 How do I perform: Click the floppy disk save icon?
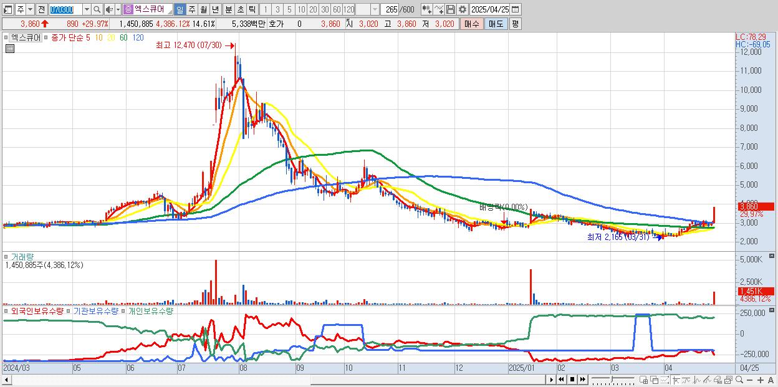click(451, 10)
